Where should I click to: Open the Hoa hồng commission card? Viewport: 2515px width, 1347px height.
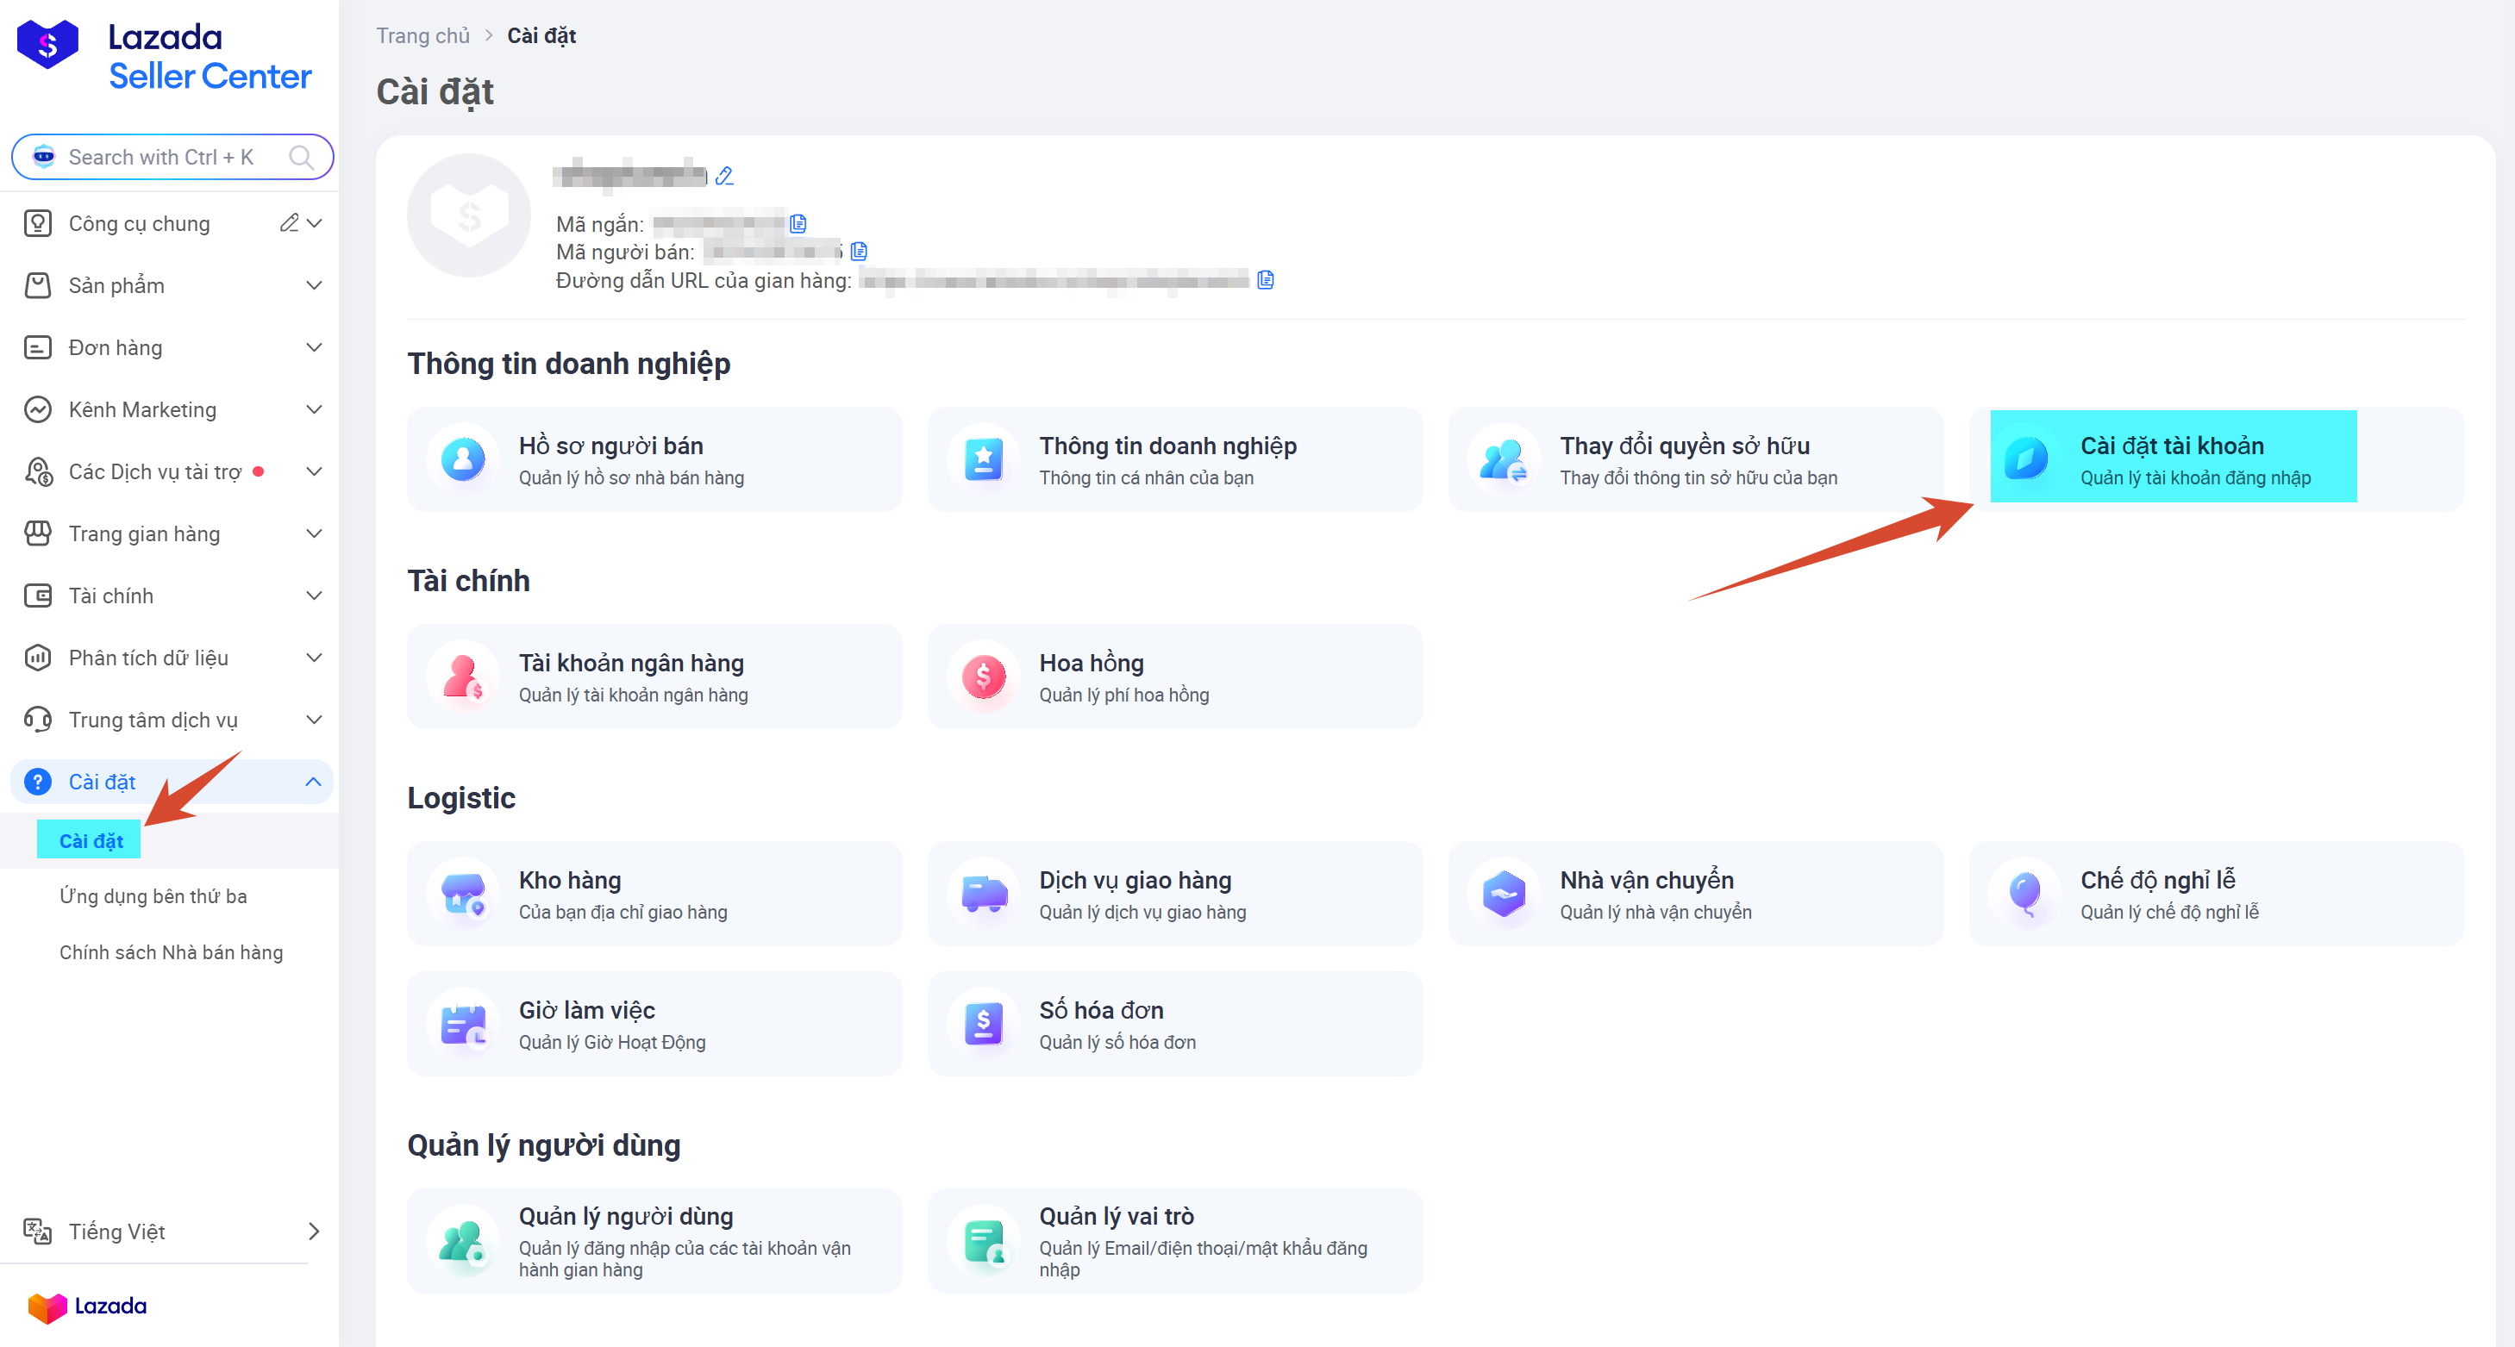click(x=1174, y=677)
